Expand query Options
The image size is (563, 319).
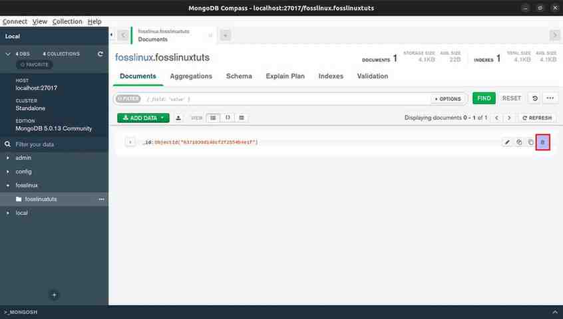tap(448, 99)
